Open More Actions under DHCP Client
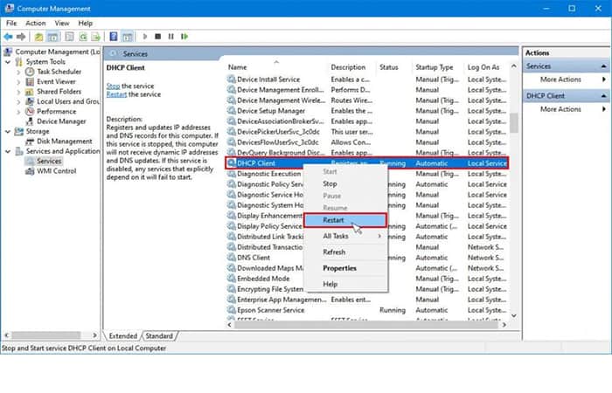 [560, 109]
